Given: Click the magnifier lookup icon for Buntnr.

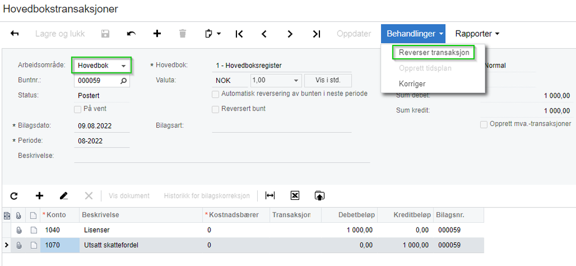Looking at the screenshot, I should tap(124, 81).
